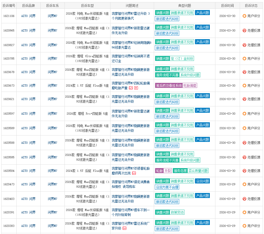Click the 用户评分 star icon for complaint 1620391
The height and width of the screenshot is (234, 264).
(x=244, y=212)
